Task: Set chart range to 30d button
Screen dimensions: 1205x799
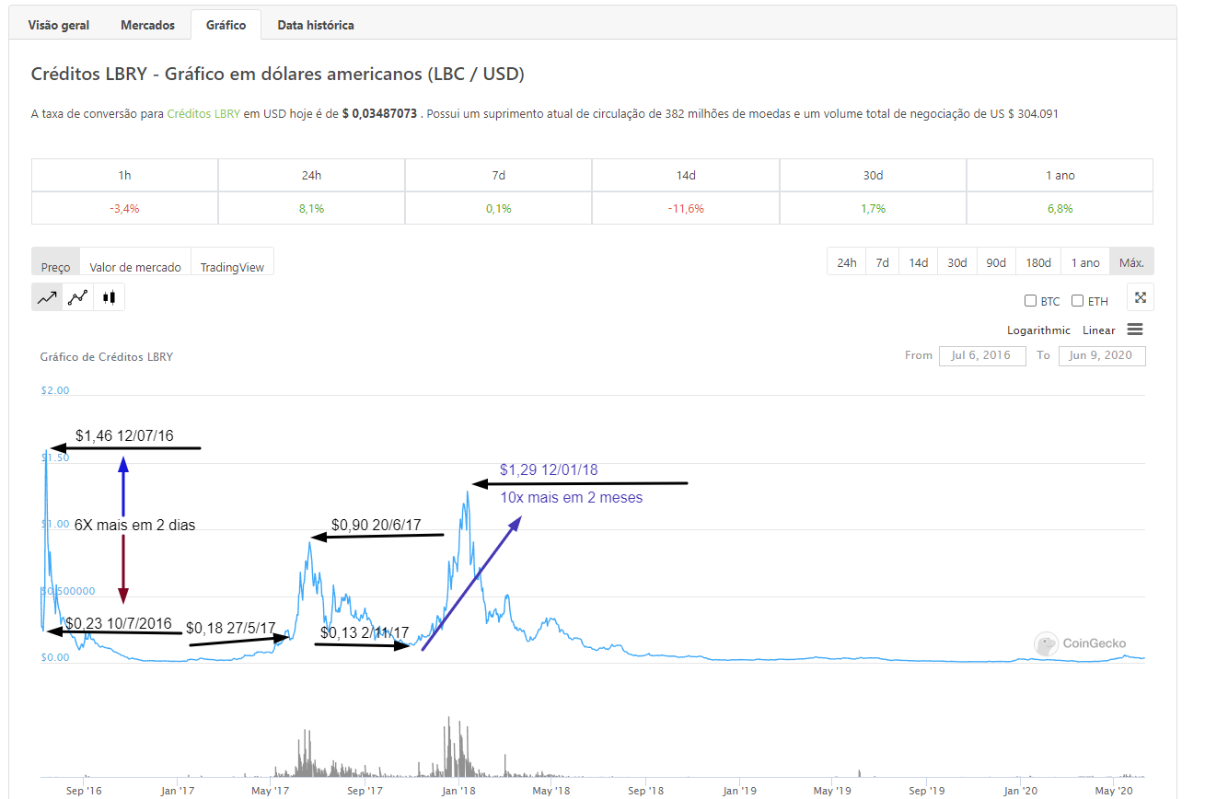Action: pyautogui.click(x=957, y=262)
